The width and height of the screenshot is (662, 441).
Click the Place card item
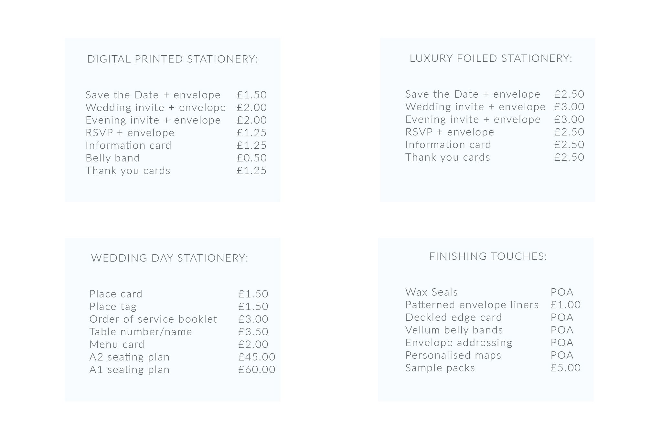pos(116,294)
